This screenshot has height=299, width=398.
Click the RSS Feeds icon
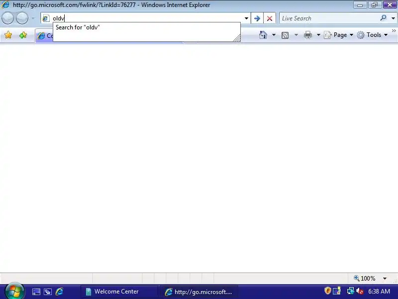(x=285, y=35)
